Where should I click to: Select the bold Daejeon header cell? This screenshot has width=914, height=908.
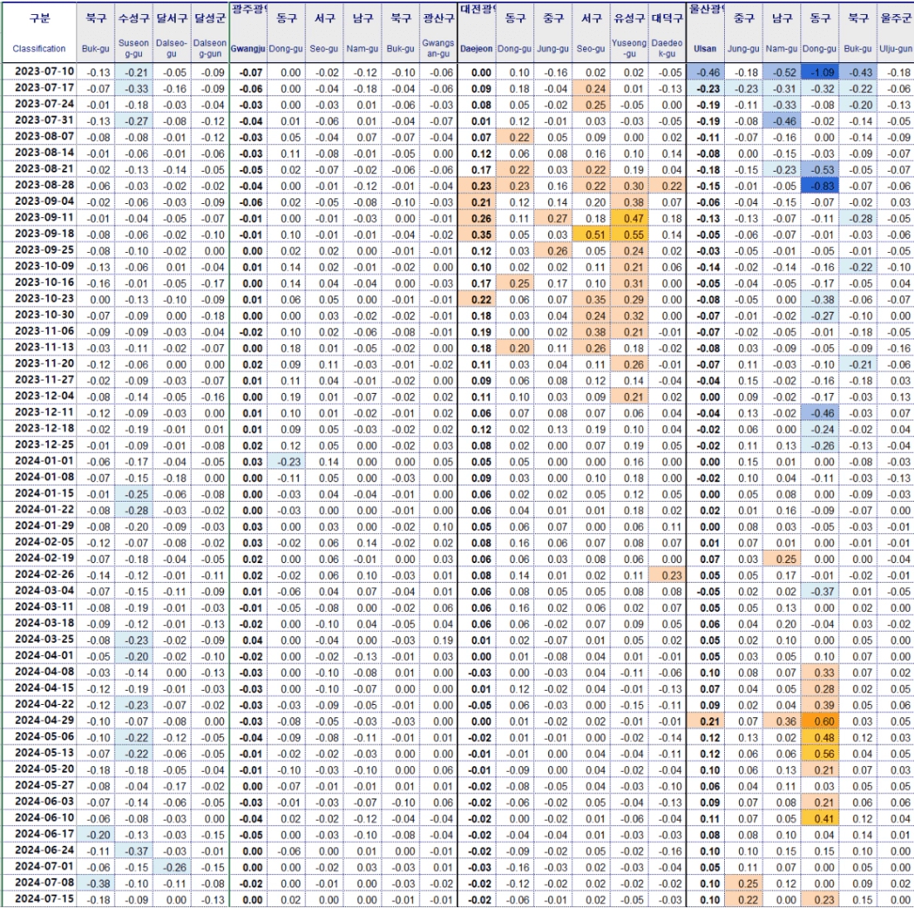(477, 32)
